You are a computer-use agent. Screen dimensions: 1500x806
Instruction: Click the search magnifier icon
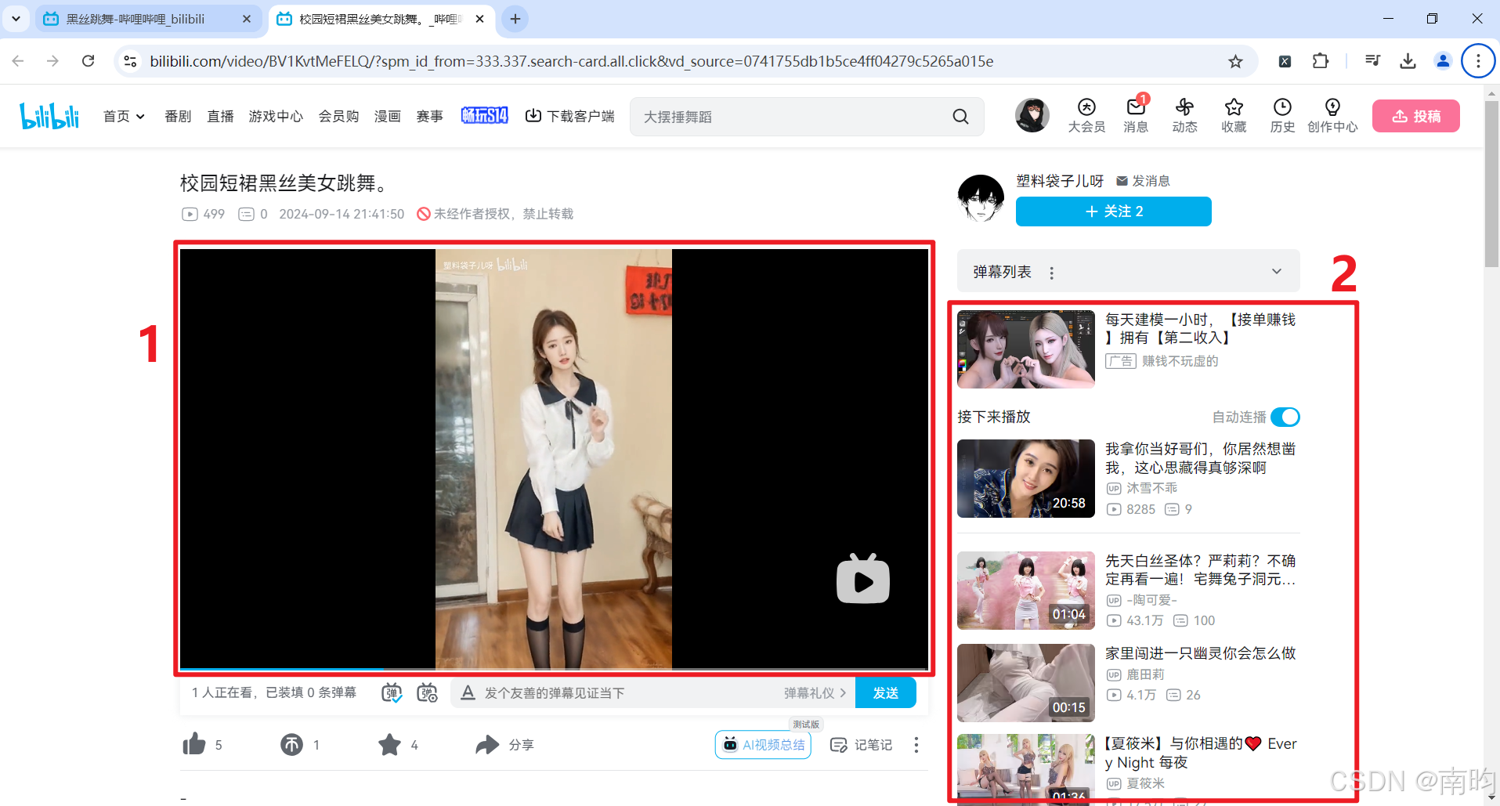(x=960, y=117)
